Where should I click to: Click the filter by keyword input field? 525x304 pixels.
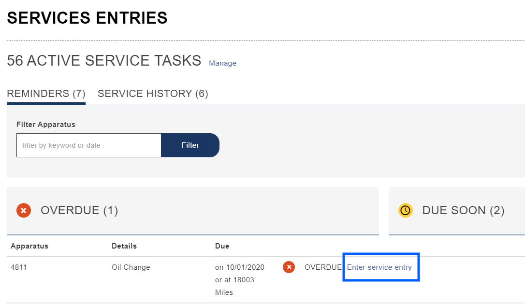88,145
